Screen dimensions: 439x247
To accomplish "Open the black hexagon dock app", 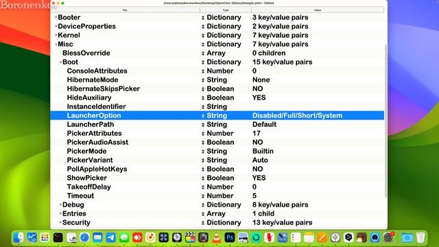I will click(348, 237).
